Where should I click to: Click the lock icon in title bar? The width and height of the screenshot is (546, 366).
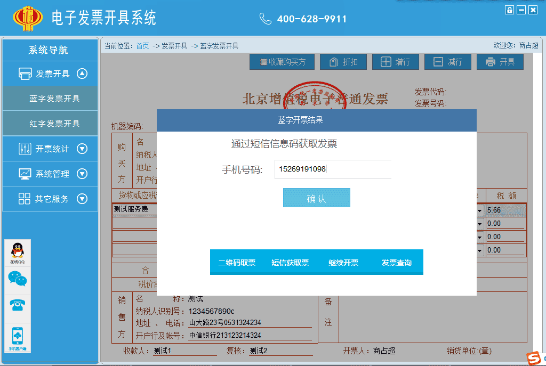click(509, 10)
